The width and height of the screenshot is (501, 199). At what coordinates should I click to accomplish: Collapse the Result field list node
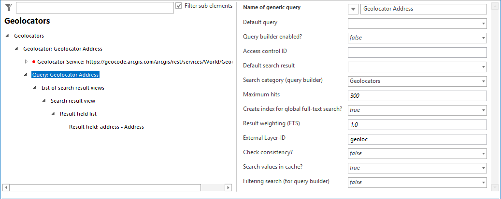point(53,114)
